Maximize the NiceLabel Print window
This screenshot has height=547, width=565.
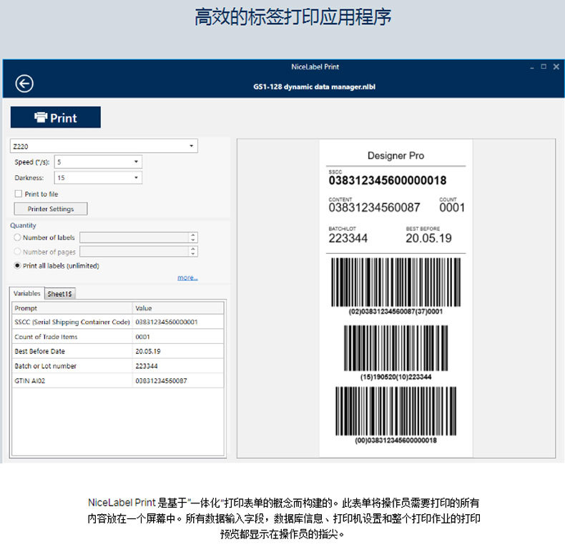[x=544, y=66]
